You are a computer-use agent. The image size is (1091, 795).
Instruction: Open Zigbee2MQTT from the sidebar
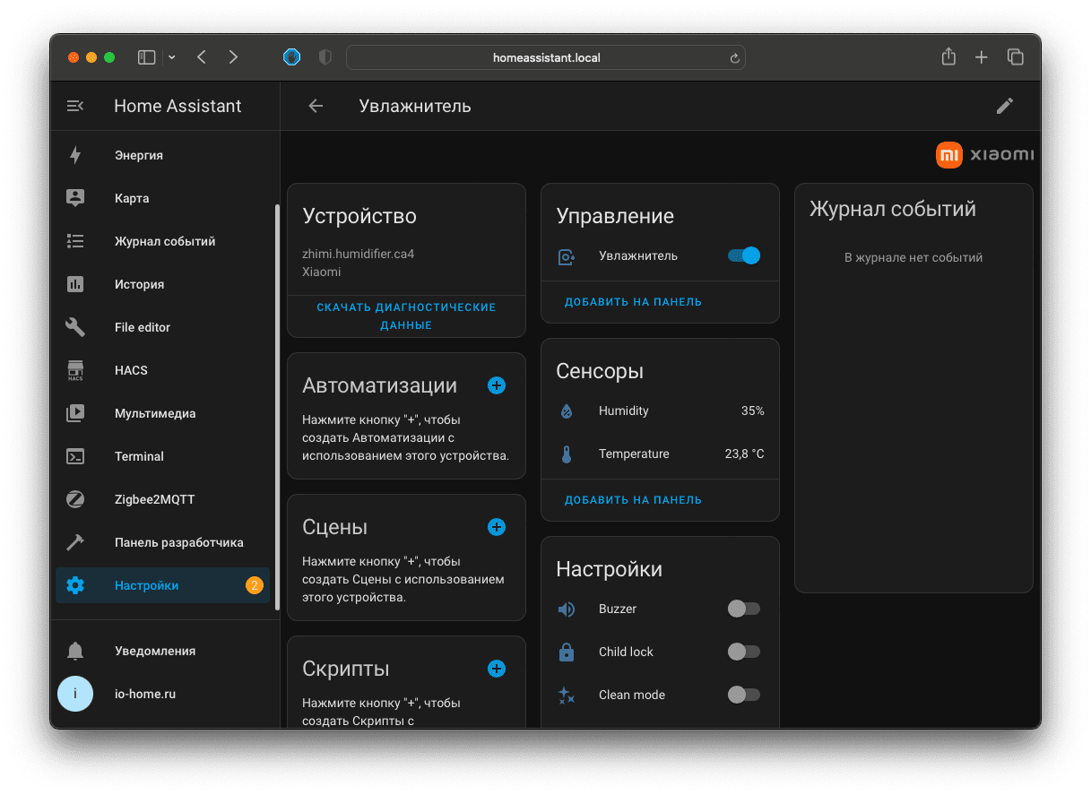(154, 499)
